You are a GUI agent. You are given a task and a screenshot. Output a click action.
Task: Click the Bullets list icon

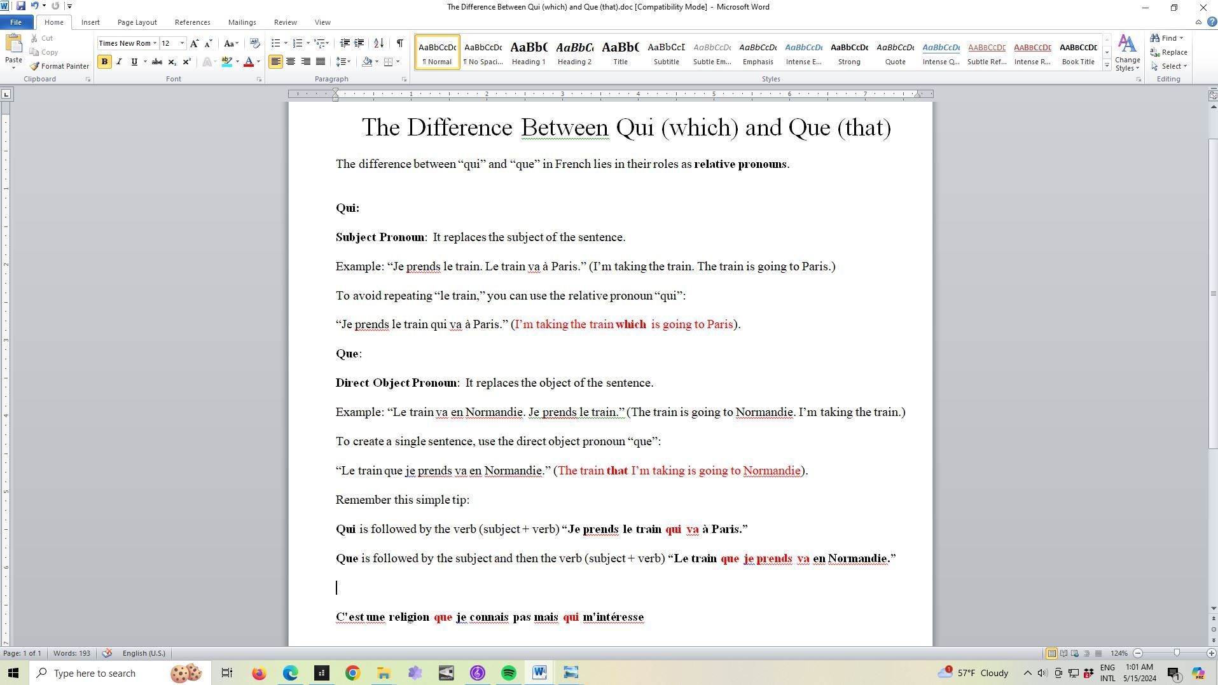275,43
